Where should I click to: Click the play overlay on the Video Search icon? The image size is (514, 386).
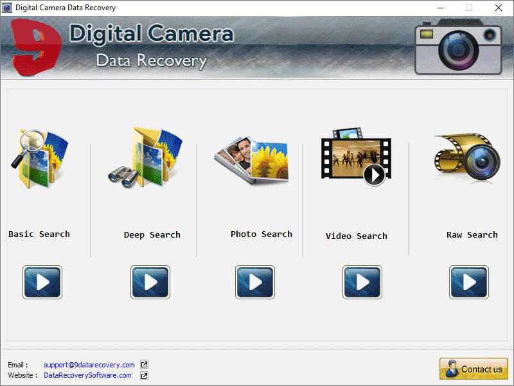pos(375,173)
